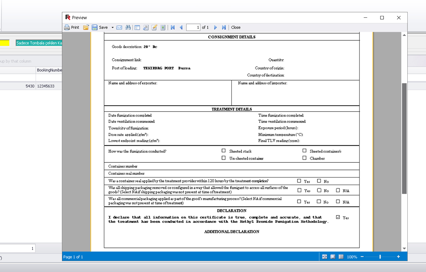This screenshot has height=272, width=426.
Task: Click the 100% zoom level text
Action: pyautogui.click(x=352, y=257)
